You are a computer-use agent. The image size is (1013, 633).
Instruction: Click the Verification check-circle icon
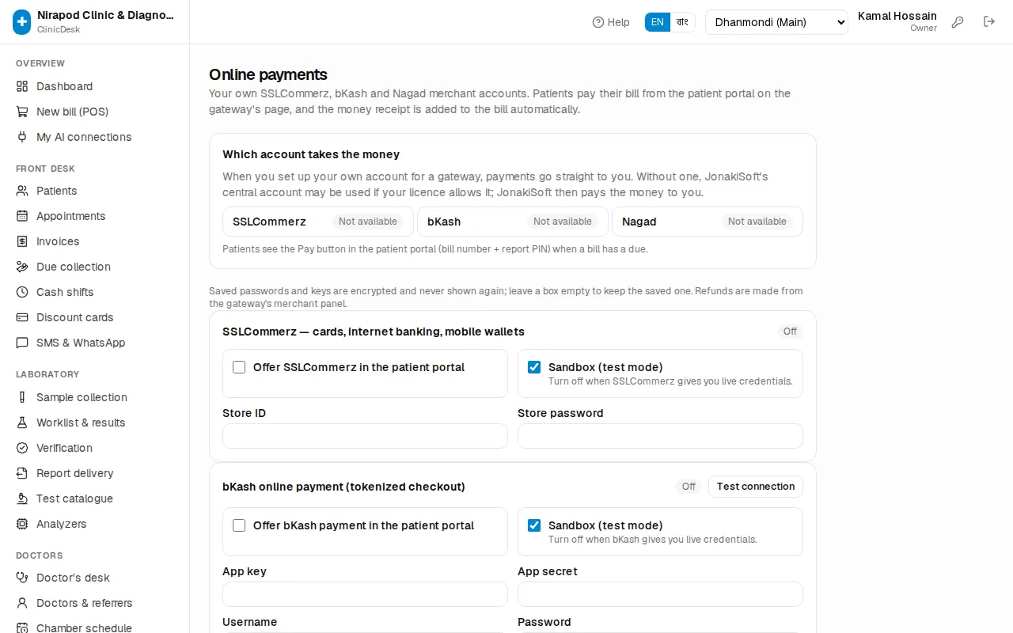(x=22, y=448)
